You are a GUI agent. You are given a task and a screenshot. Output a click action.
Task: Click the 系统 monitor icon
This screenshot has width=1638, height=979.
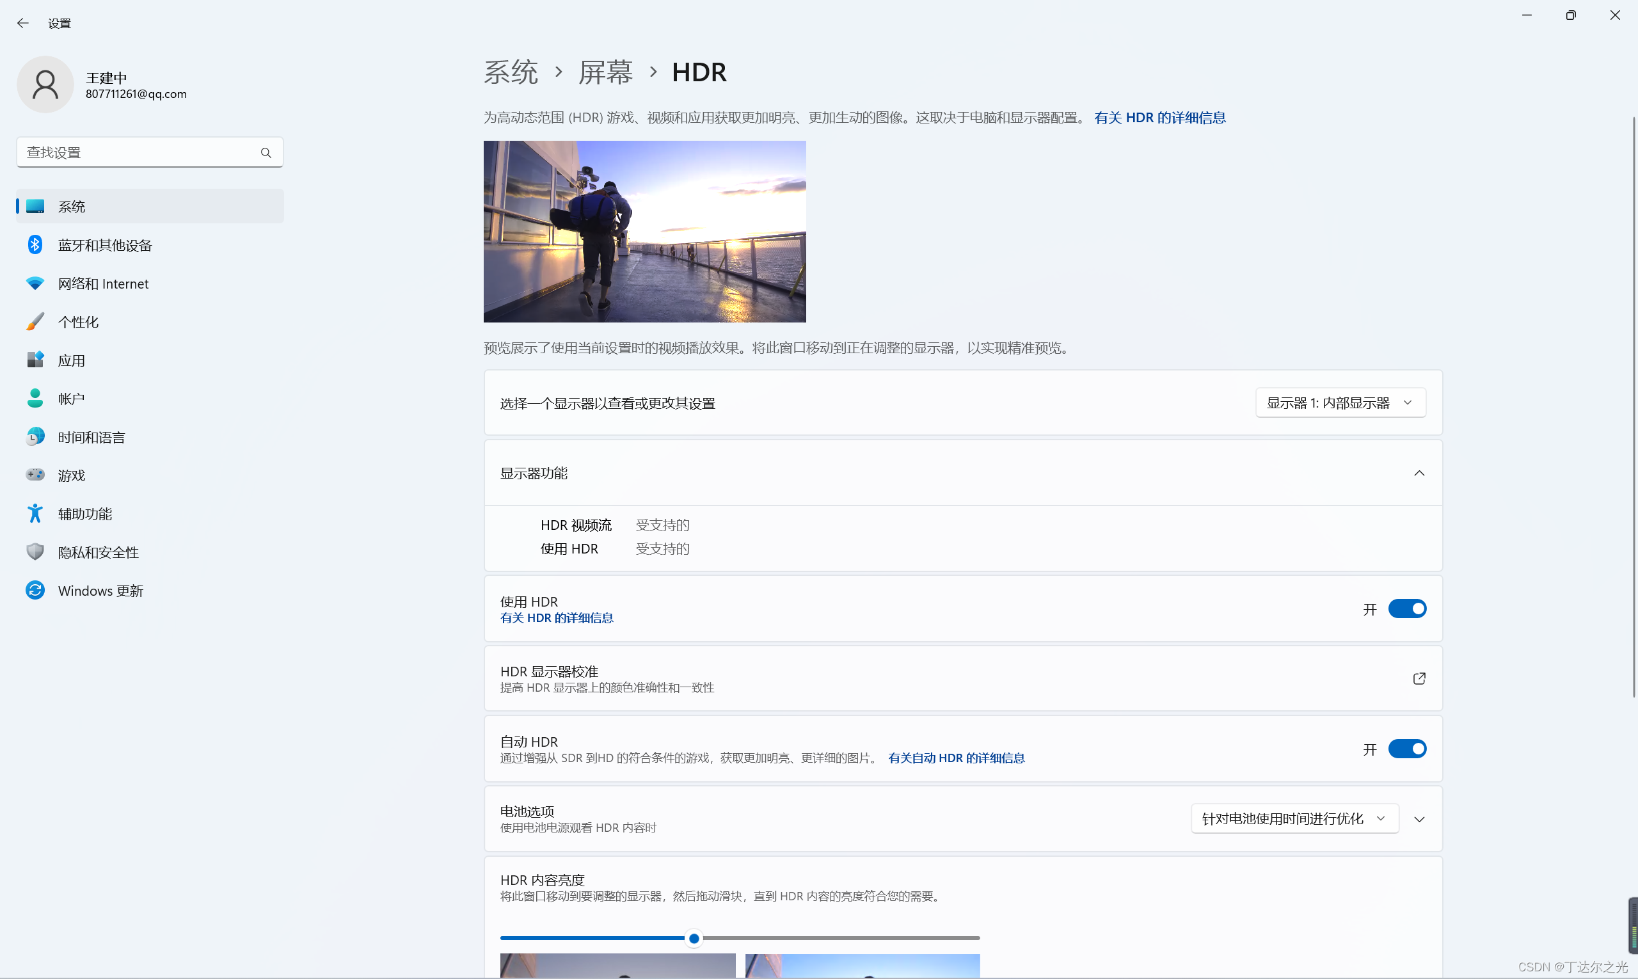(35, 207)
